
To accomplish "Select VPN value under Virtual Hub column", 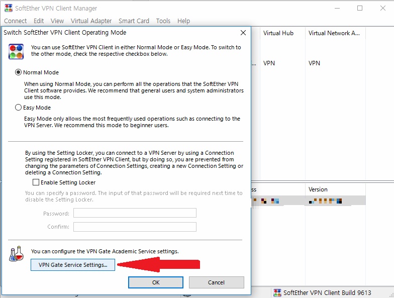I will pyautogui.click(x=269, y=63).
